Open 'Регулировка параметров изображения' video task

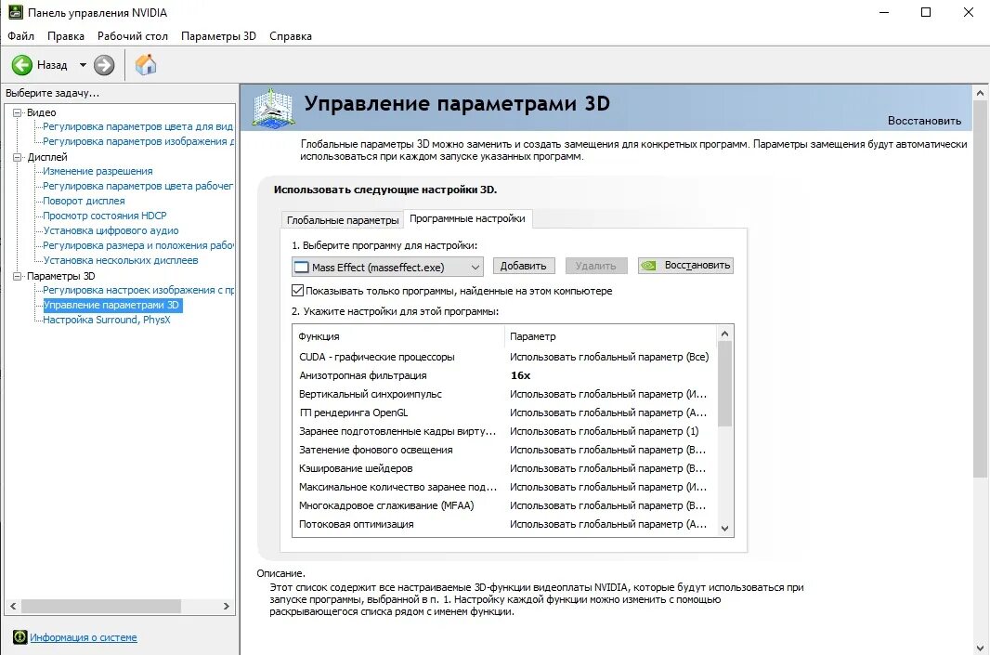pos(138,141)
